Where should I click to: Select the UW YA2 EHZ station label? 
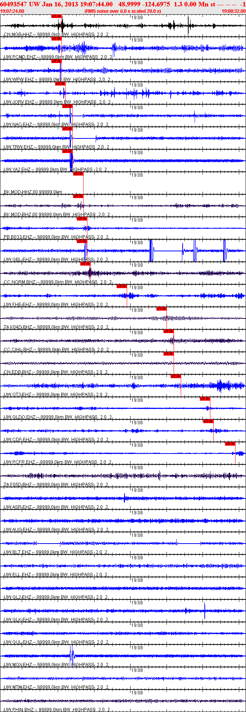click(x=55, y=170)
